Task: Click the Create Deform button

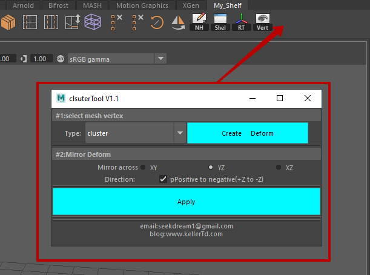Action: [248, 133]
